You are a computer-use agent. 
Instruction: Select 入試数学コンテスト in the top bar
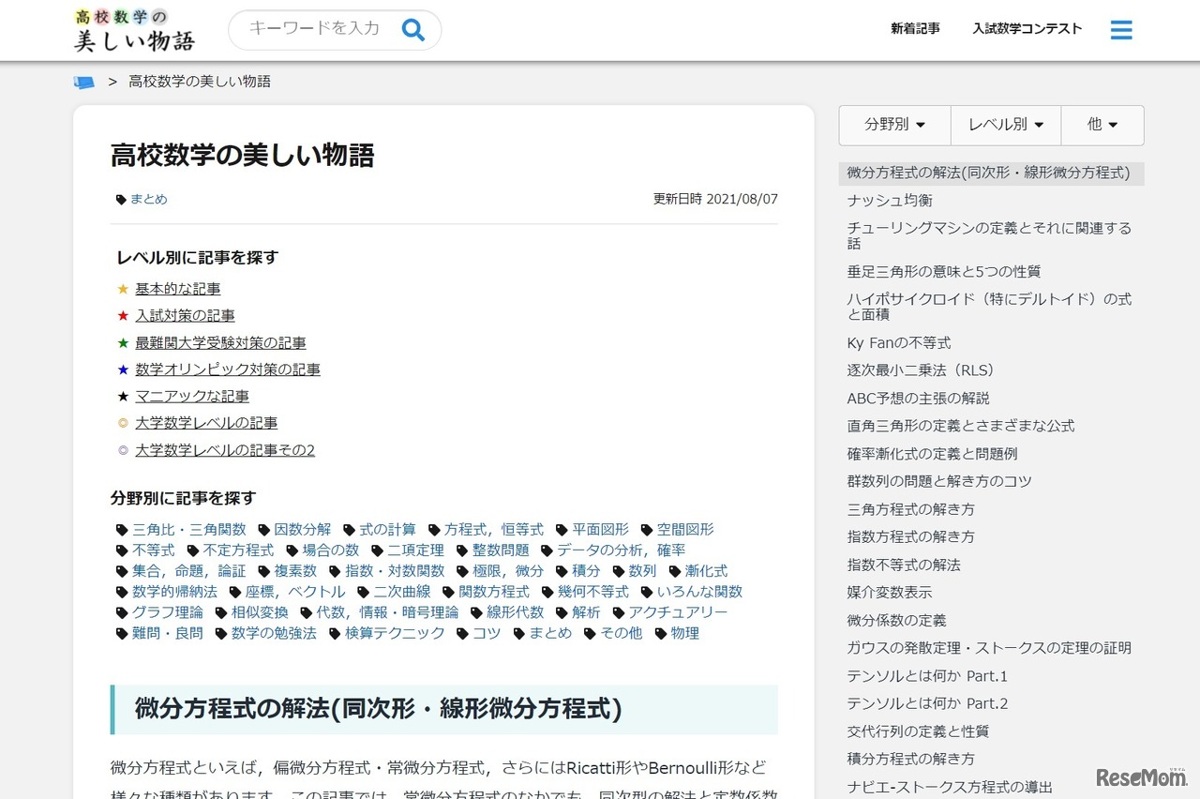click(x=1027, y=29)
